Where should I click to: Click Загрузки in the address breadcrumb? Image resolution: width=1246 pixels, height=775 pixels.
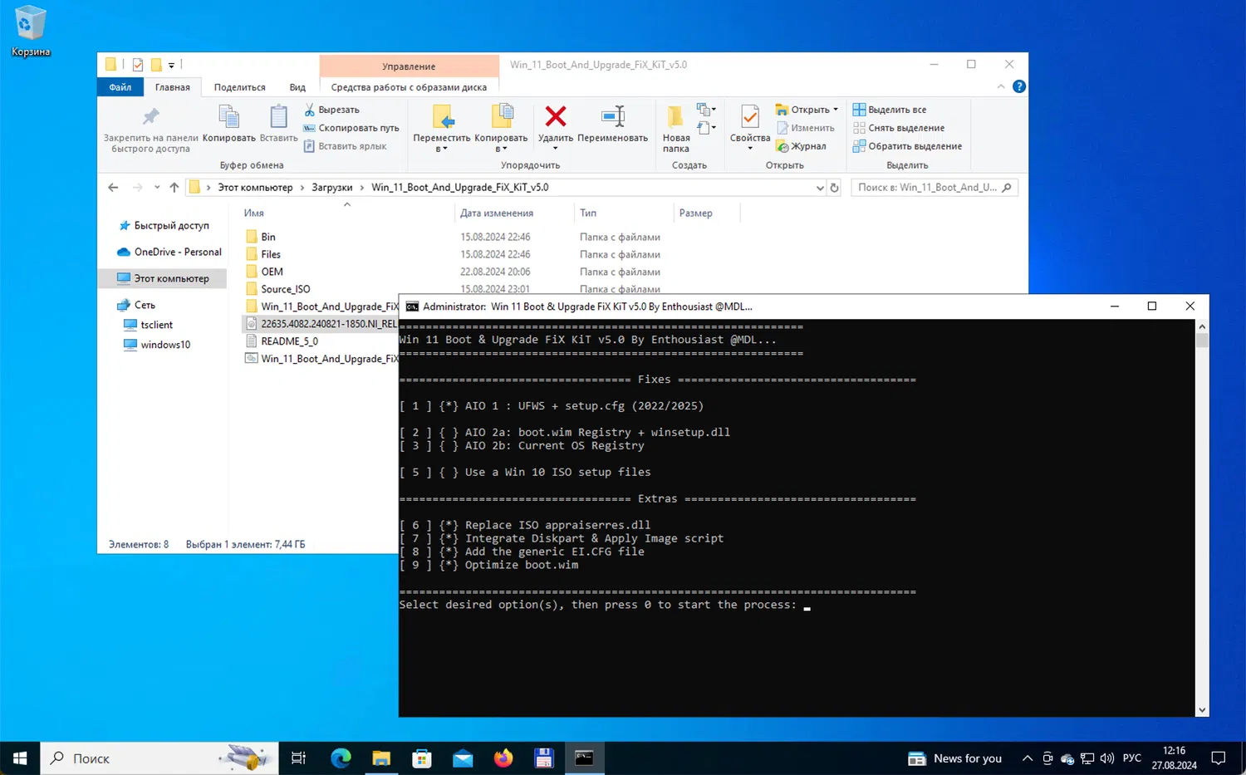click(332, 188)
